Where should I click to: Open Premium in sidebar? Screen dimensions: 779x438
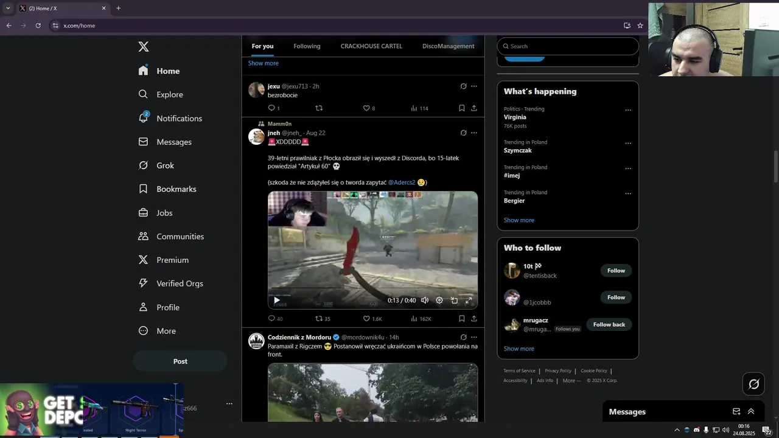[163, 260]
